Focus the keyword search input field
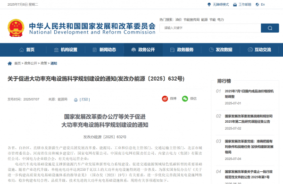 tap(210, 28)
